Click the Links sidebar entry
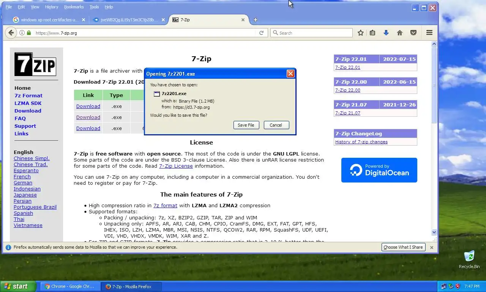The height and width of the screenshot is (292, 486). pos(21,133)
